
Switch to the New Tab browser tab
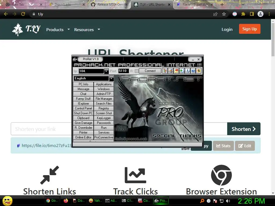[x=23, y=5]
